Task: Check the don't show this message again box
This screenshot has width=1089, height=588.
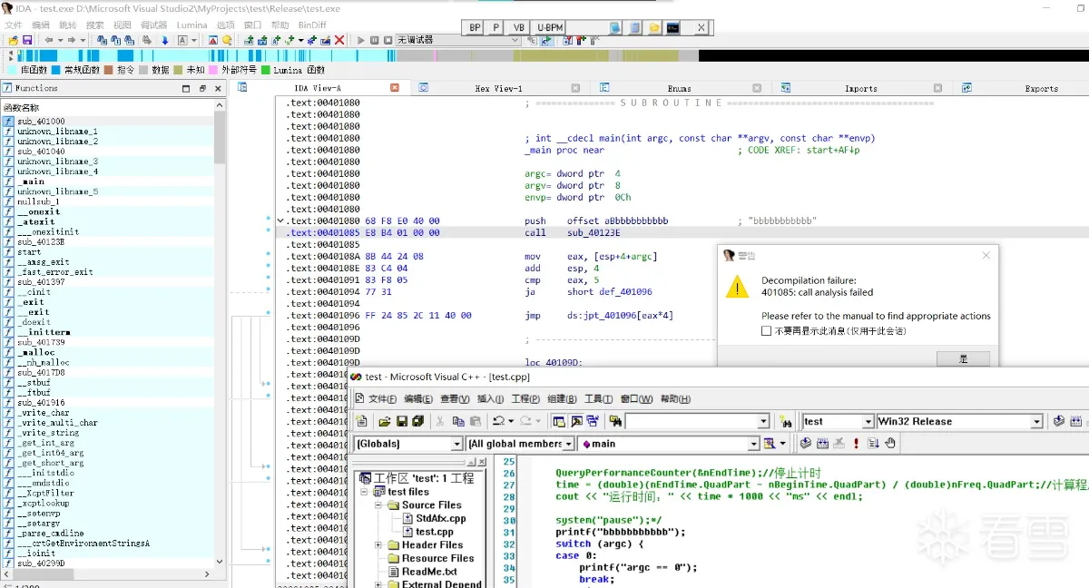Action: pyautogui.click(x=767, y=331)
